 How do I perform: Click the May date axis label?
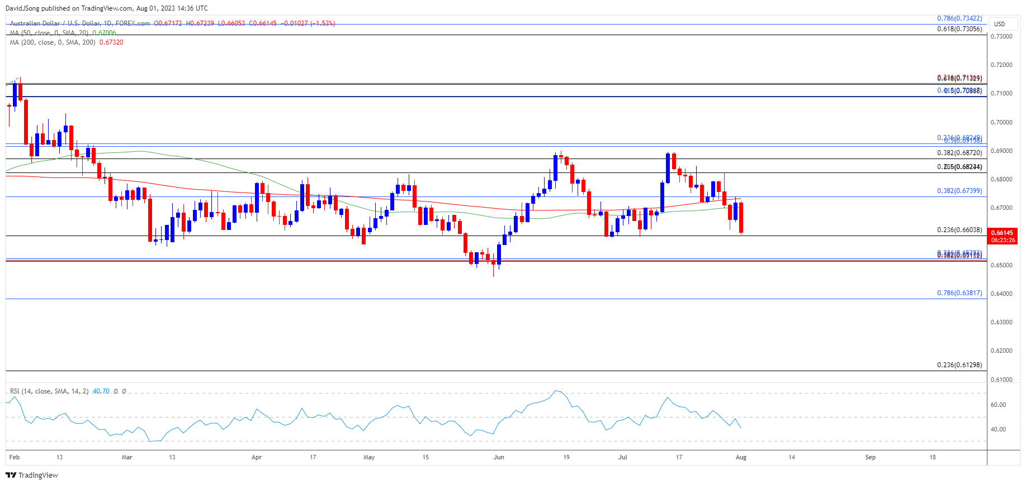coord(369,457)
